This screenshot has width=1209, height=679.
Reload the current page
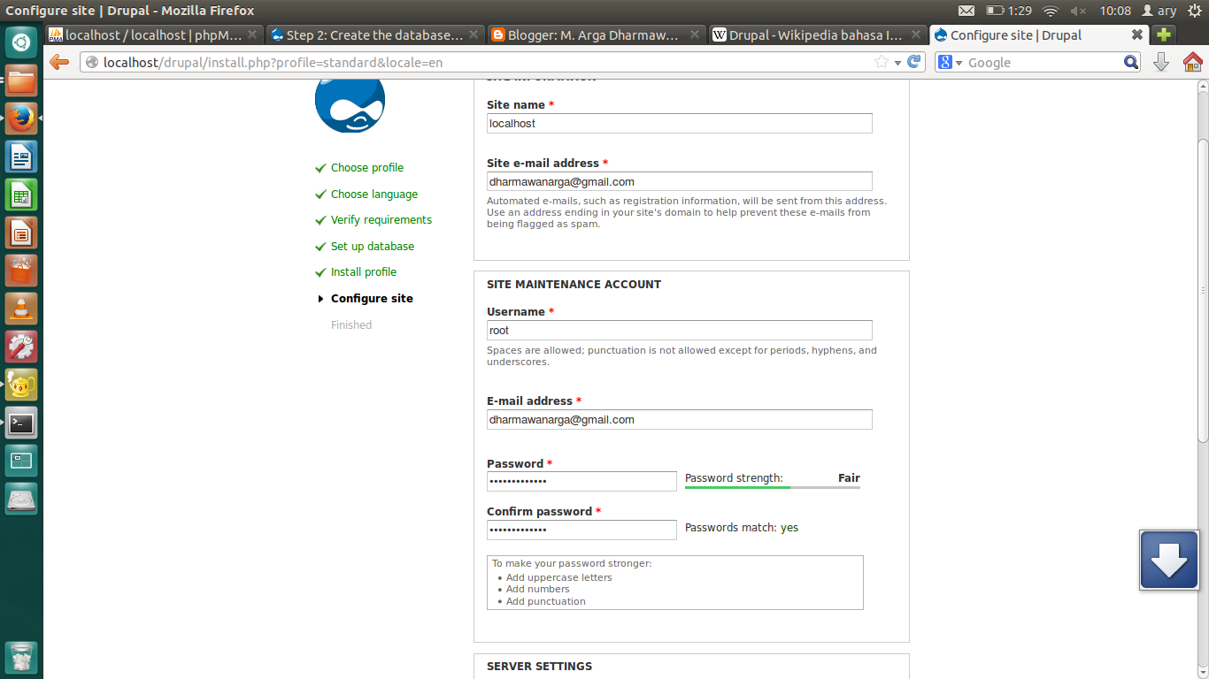coord(914,62)
